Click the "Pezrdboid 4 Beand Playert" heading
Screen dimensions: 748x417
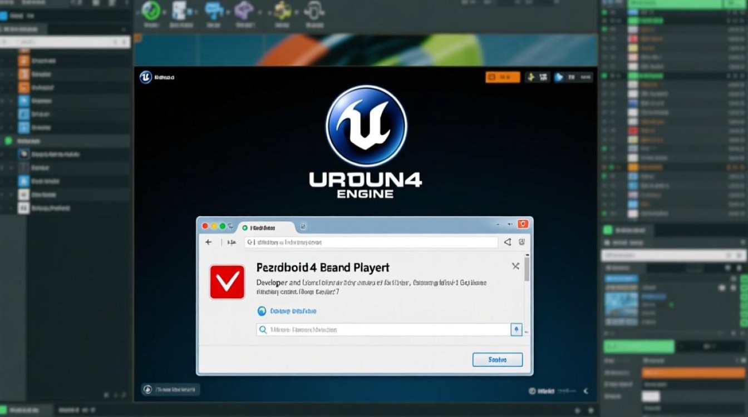tap(323, 267)
